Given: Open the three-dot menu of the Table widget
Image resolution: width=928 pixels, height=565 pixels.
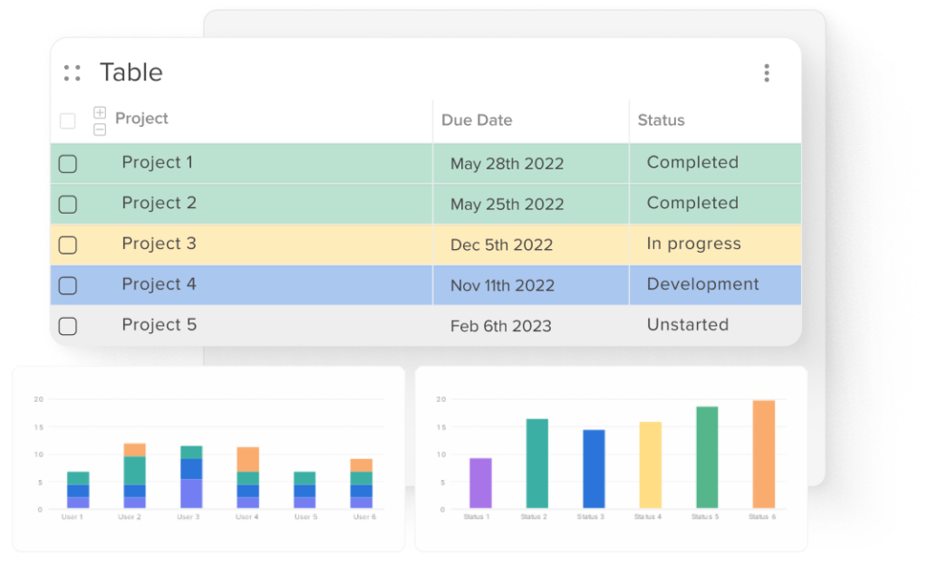Looking at the screenshot, I should (x=767, y=72).
